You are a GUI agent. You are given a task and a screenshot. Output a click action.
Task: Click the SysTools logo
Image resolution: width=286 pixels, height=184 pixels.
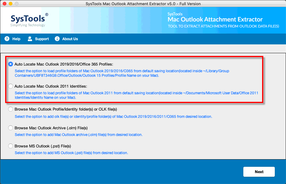click(x=29, y=20)
